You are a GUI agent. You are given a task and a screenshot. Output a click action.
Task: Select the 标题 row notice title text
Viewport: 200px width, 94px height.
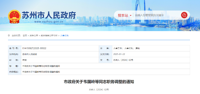tap(41, 66)
